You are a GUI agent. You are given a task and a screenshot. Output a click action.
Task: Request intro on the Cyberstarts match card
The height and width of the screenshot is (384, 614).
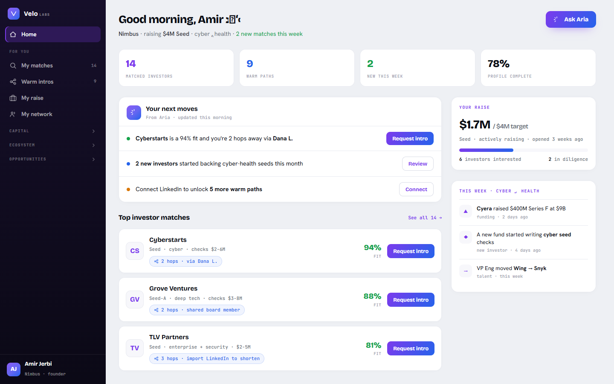point(411,251)
